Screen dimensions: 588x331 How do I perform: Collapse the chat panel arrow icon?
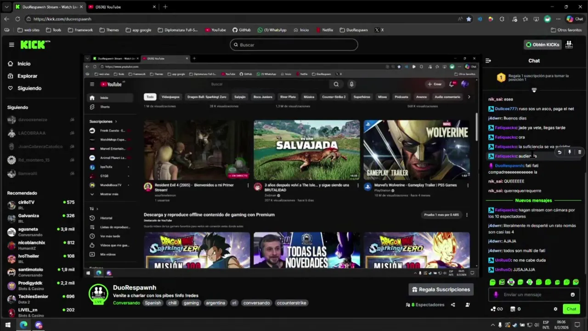(x=488, y=61)
